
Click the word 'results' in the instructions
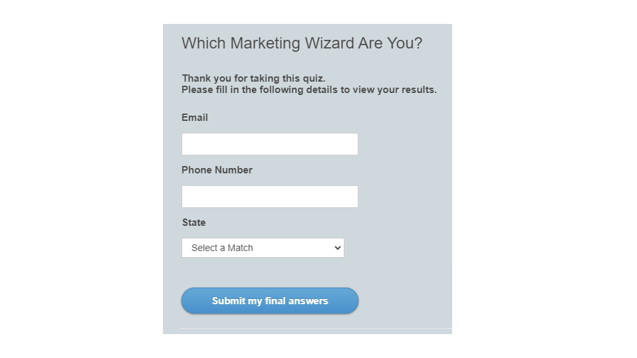(x=416, y=90)
